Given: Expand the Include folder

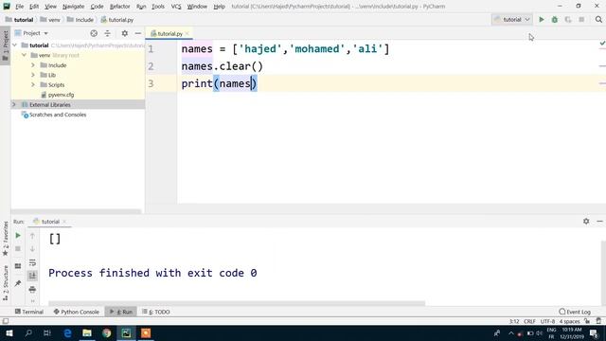Looking at the screenshot, I should [x=33, y=65].
